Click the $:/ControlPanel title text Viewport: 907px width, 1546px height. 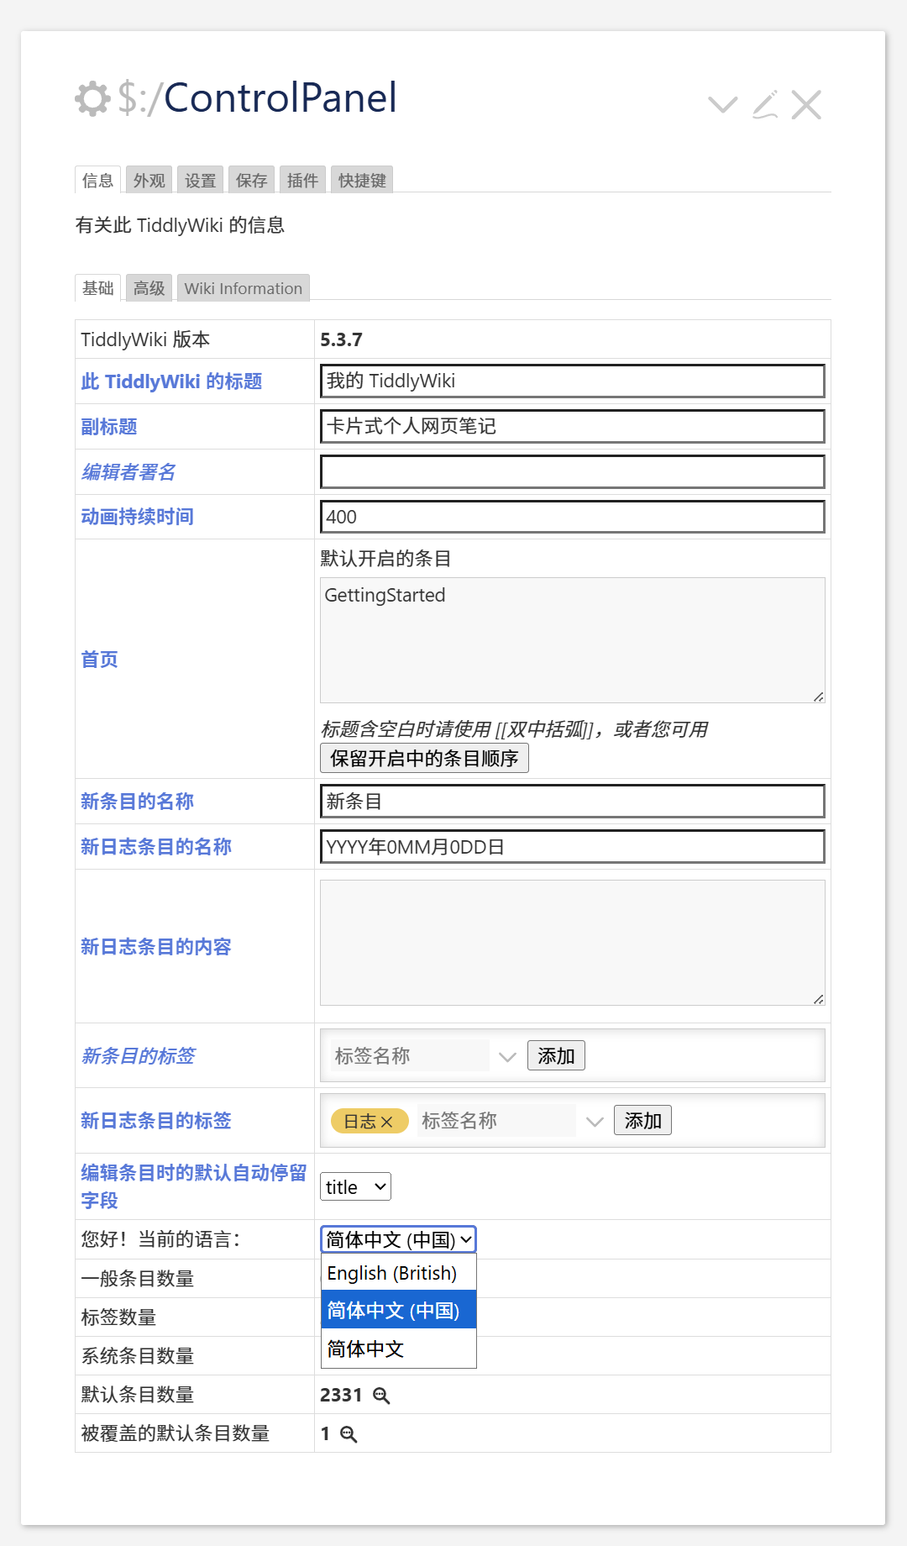pos(257,98)
